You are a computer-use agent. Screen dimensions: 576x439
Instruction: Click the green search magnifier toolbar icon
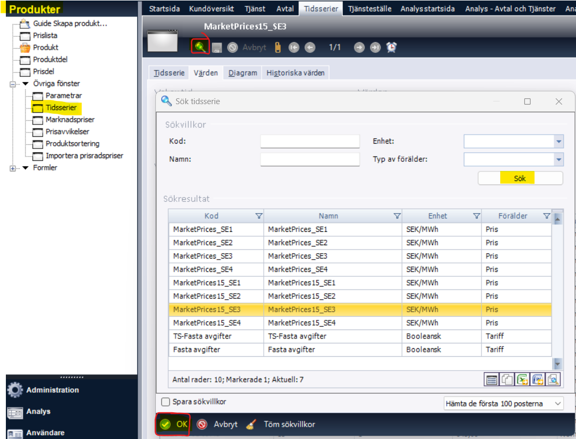click(200, 47)
